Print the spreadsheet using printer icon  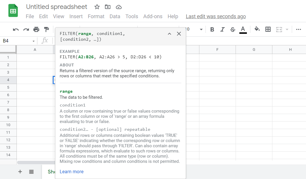tap(36, 29)
